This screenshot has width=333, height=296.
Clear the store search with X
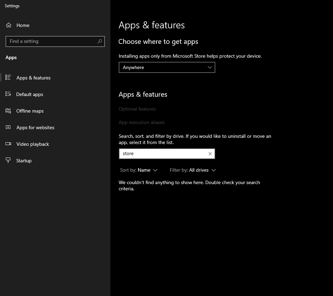210,154
